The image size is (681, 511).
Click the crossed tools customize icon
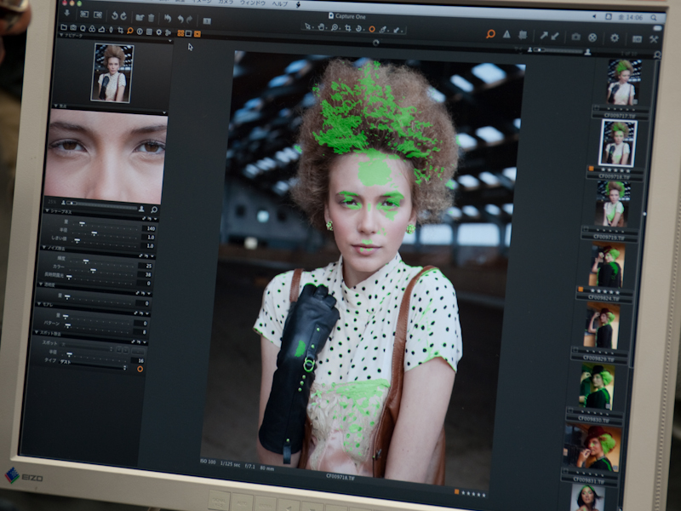click(x=654, y=39)
